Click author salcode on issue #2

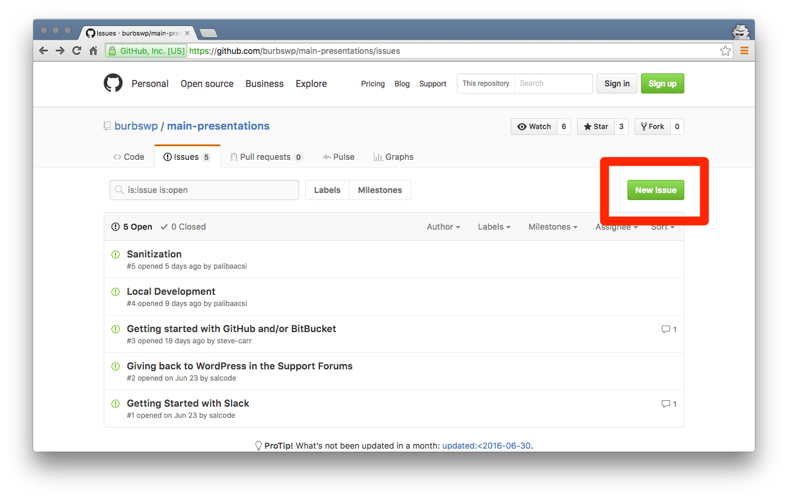[223, 378]
